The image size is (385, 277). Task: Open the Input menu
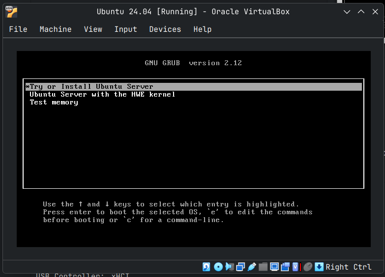coord(125,29)
